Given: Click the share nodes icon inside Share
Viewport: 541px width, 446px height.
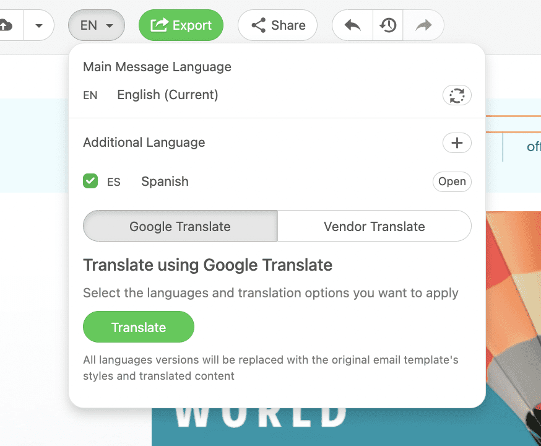Looking at the screenshot, I should [258, 25].
